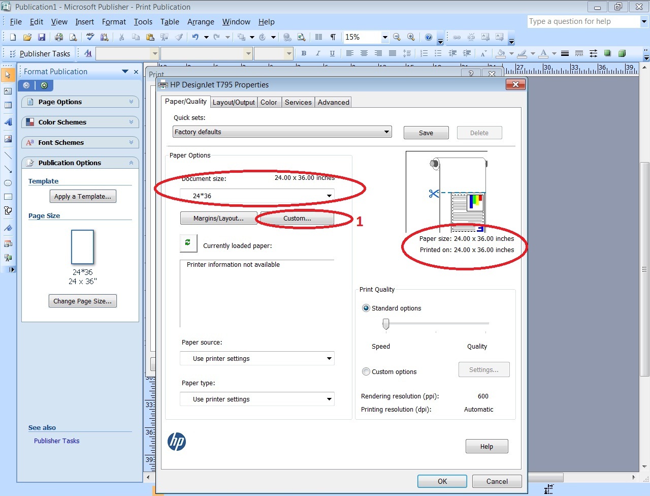Click the Italic formatting icon
Image resolution: width=650 pixels, height=496 pixels.
click(318, 53)
